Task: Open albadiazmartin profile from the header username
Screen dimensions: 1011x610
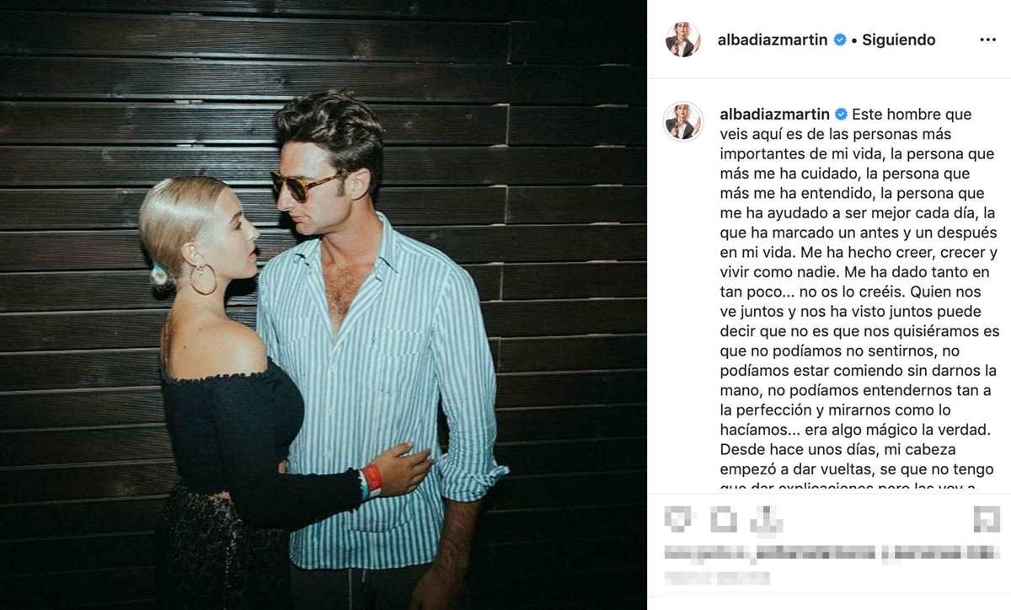Action: tap(773, 40)
